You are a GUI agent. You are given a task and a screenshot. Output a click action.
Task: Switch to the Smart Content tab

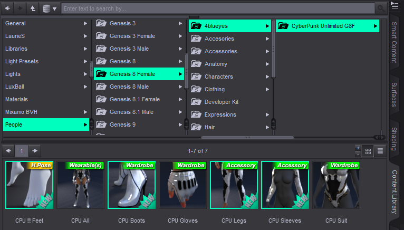(x=394, y=42)
